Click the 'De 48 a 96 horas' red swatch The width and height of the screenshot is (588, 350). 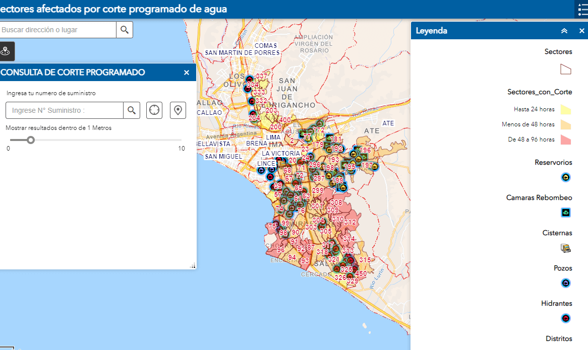tap(566, 139)
